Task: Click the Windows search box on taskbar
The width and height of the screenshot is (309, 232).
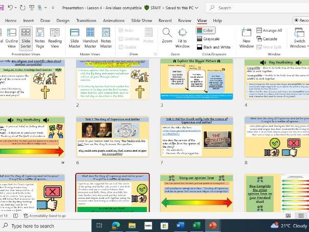Action: pyautogui.click(x=46, y=226)
